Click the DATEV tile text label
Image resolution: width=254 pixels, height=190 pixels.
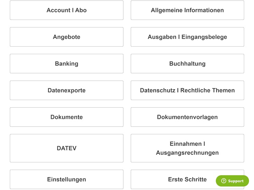(67, 148)
